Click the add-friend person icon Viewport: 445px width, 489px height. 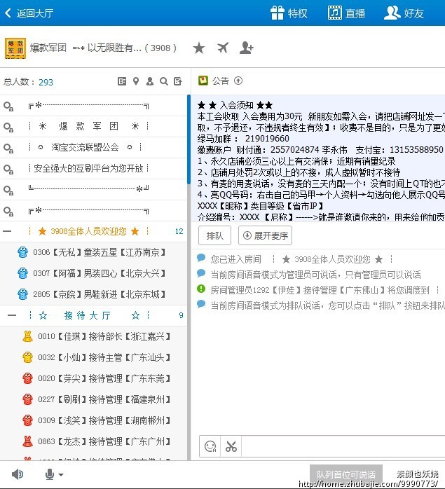[x=246, y=48]
